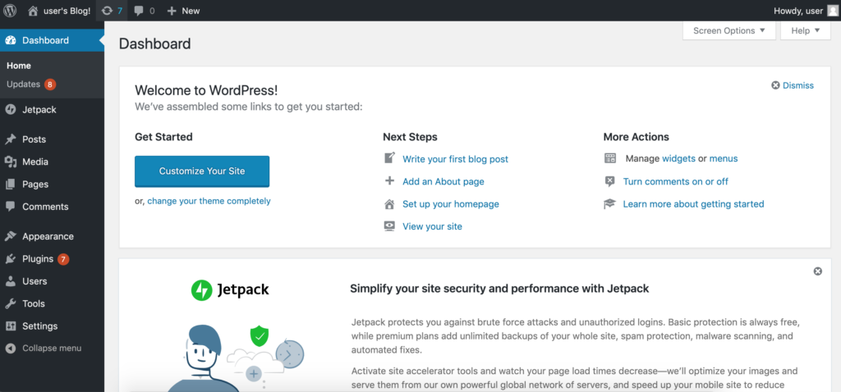This screenshot has width=841, height=392.
Task: Click the Comments bubble icon in sidebar
Action: click(x=10, y=207)
